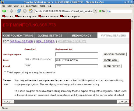Click the page scrollbar down arrow
This screenshot has height=111, width=134.
pos(132,105)
